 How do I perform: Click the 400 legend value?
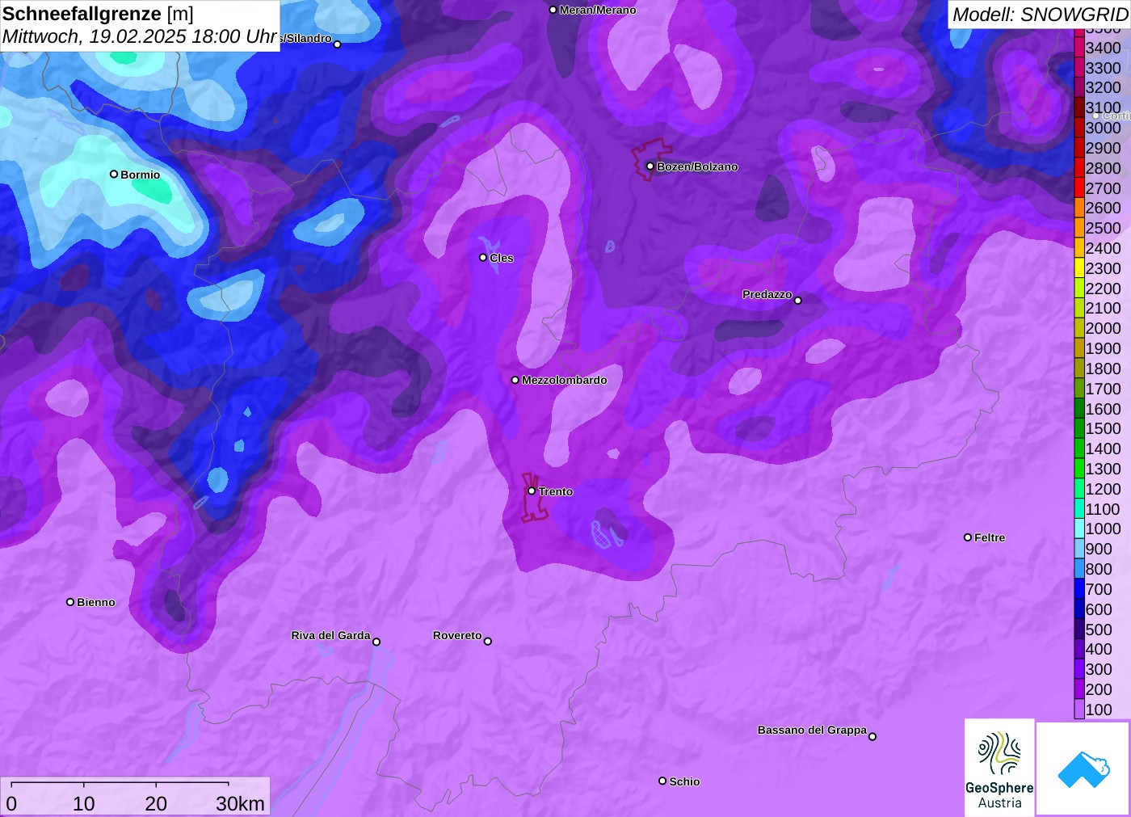coord(1099,649)
